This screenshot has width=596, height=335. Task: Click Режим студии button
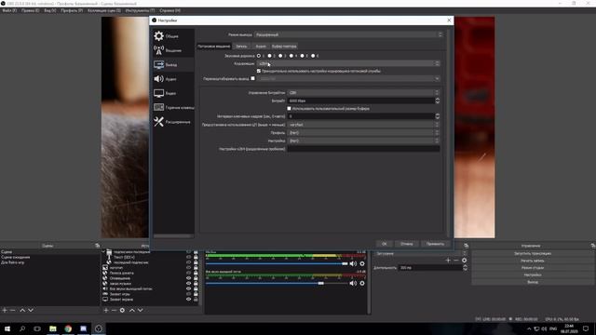click(533, 268)
